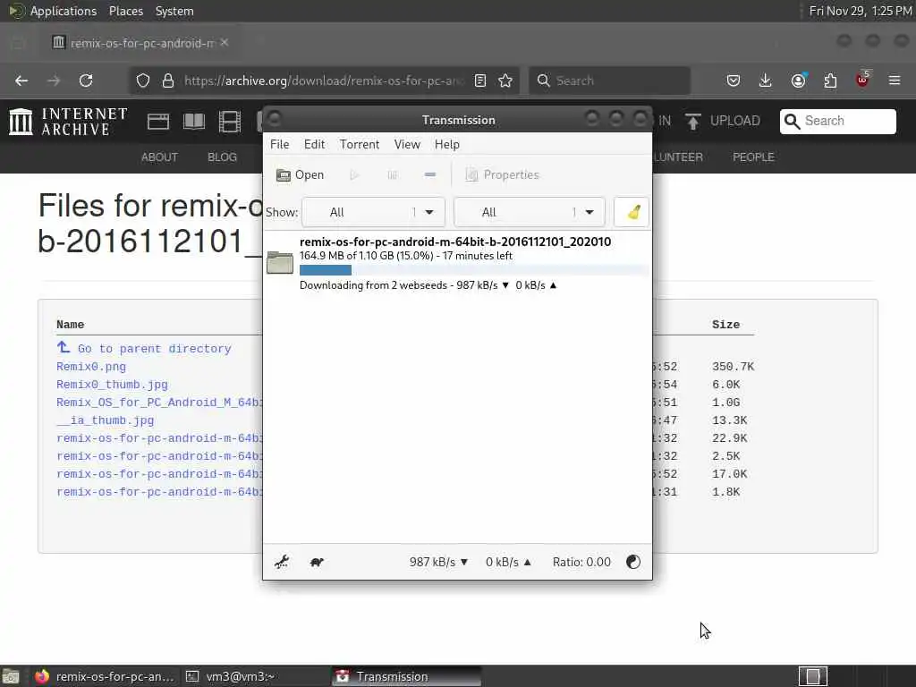The image size is (916, 687).
Task: Click the uBlock Origin extension icon
Action: tap(862, 80)
